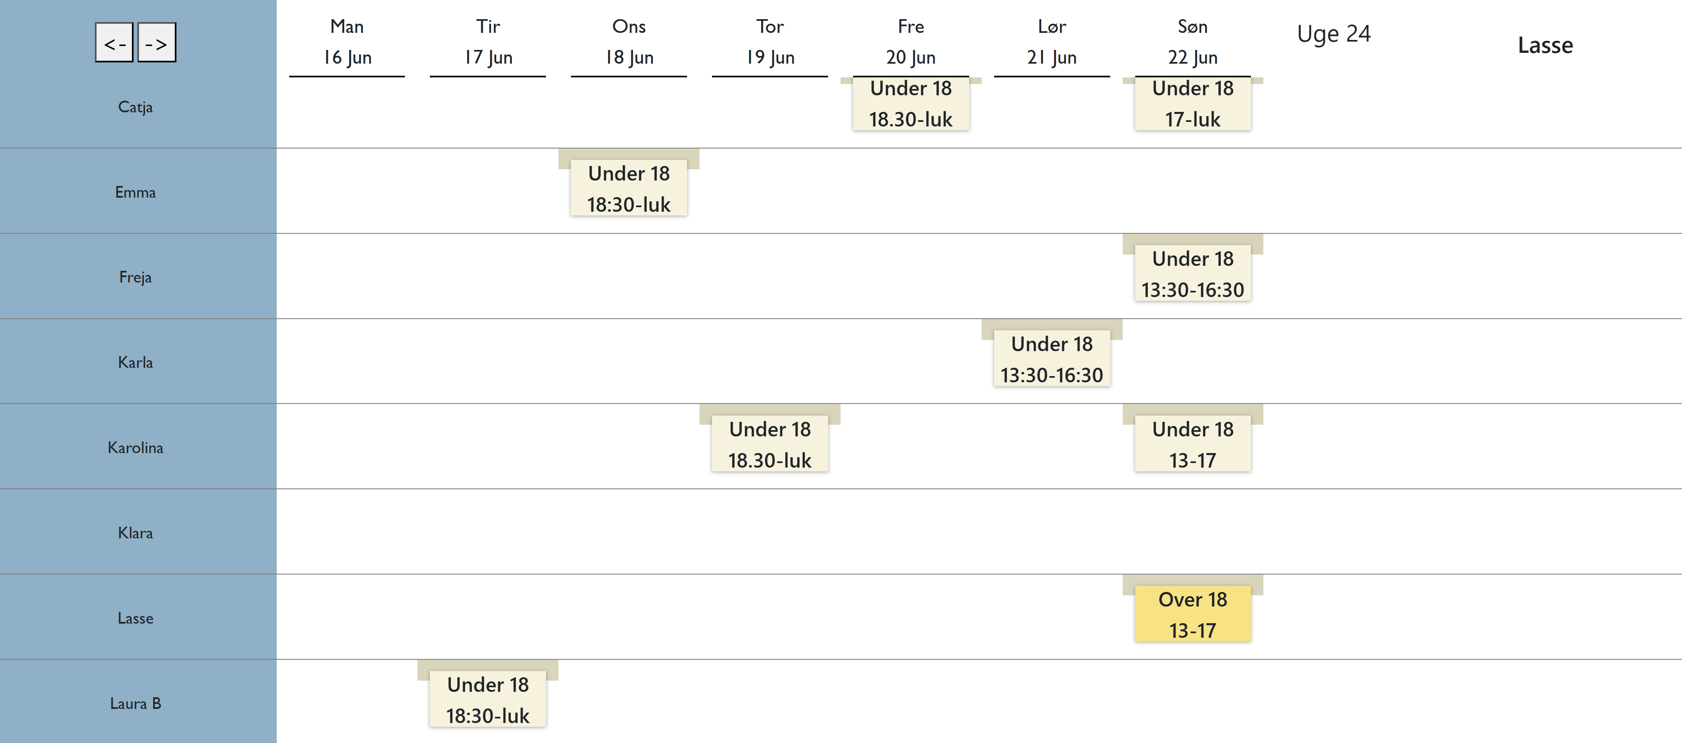Select employee Laura B in sidebar

click(x=135, y=703)
